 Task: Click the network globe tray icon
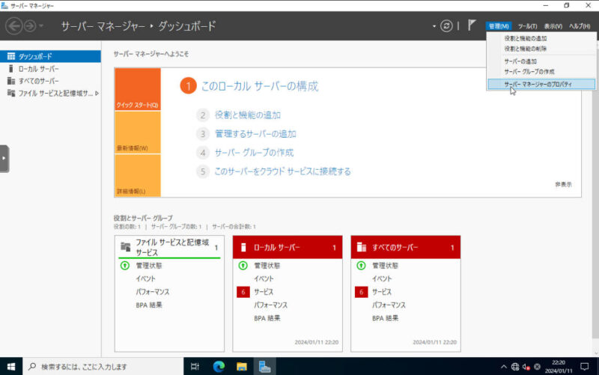coord(515,367)
